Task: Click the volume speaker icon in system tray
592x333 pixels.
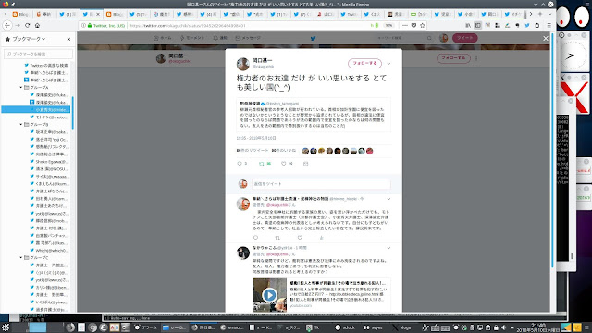Action: point(503,327)
